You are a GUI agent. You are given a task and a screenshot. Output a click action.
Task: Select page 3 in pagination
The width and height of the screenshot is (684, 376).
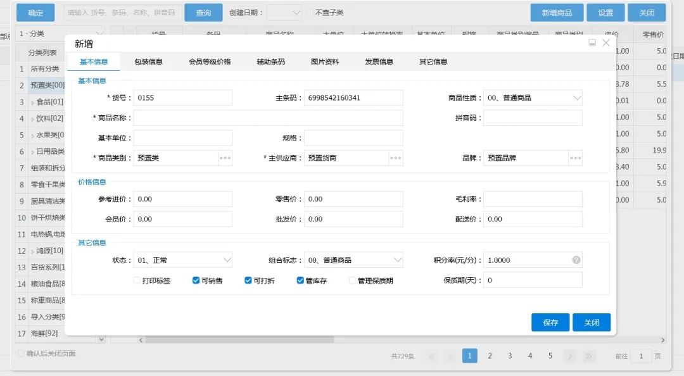[510, 356]
